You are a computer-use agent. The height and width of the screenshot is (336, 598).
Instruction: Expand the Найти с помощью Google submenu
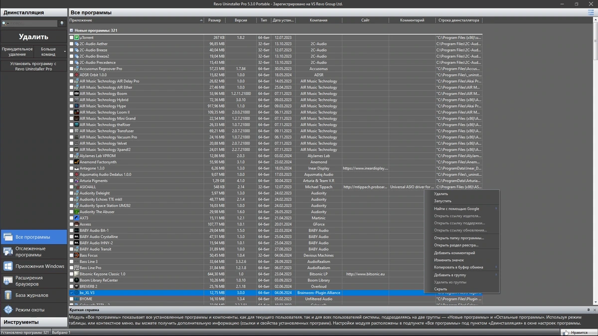coord(496,209)
